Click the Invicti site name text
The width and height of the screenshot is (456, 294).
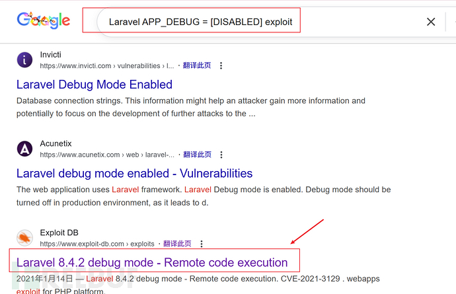point(50,55)
